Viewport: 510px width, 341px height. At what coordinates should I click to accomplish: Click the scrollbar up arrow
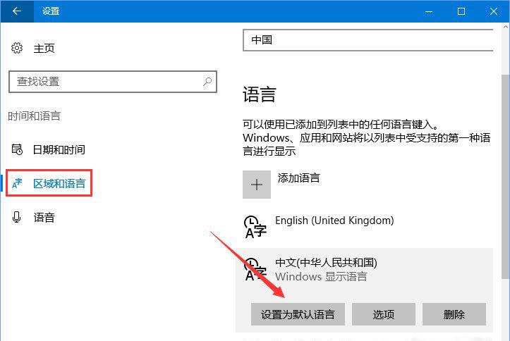506,27
